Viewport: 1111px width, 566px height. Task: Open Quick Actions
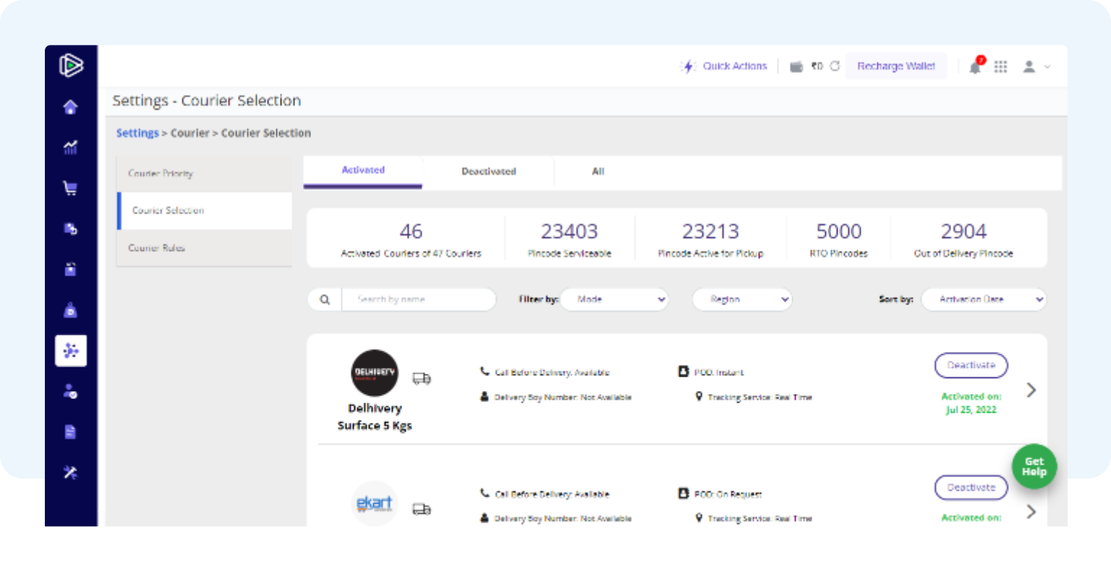point(723,67)
